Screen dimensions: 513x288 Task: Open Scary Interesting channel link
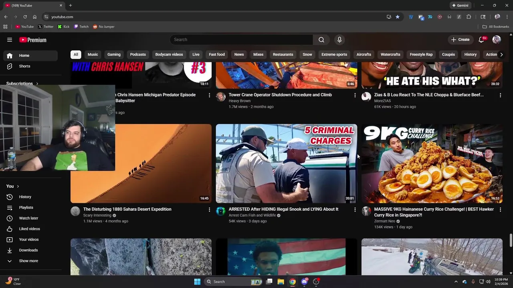[x=97, y=215]
